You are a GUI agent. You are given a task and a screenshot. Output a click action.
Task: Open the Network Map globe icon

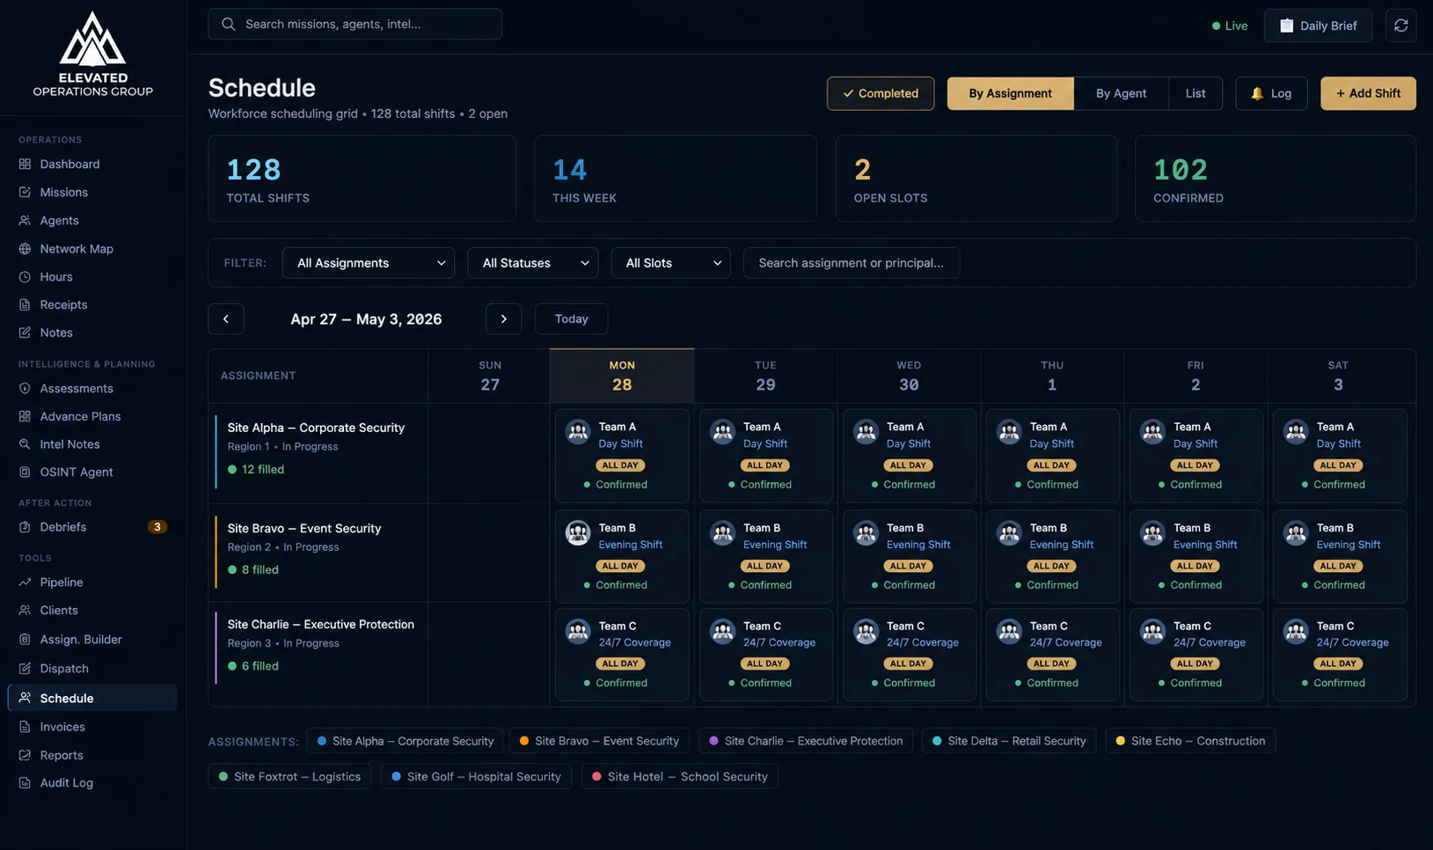25,248
